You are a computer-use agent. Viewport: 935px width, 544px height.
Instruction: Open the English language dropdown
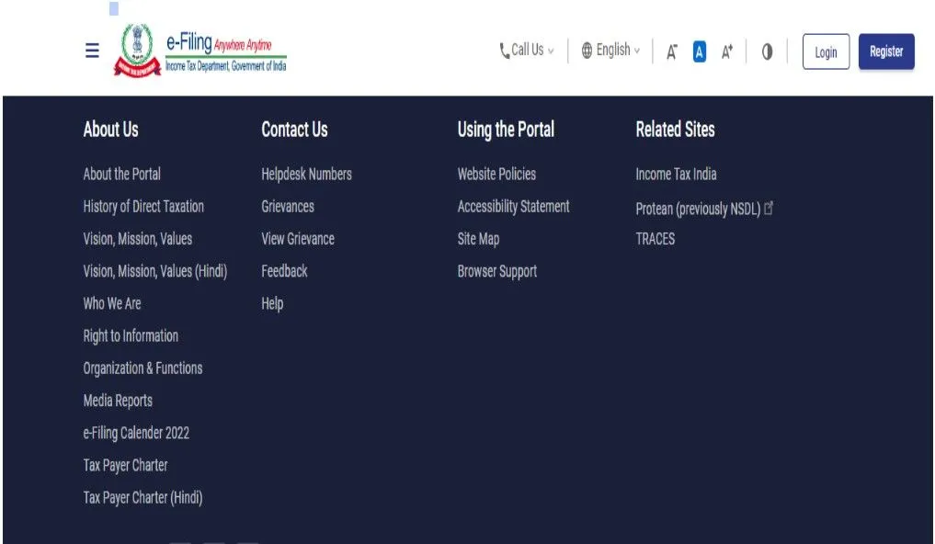tap(610, 51)
